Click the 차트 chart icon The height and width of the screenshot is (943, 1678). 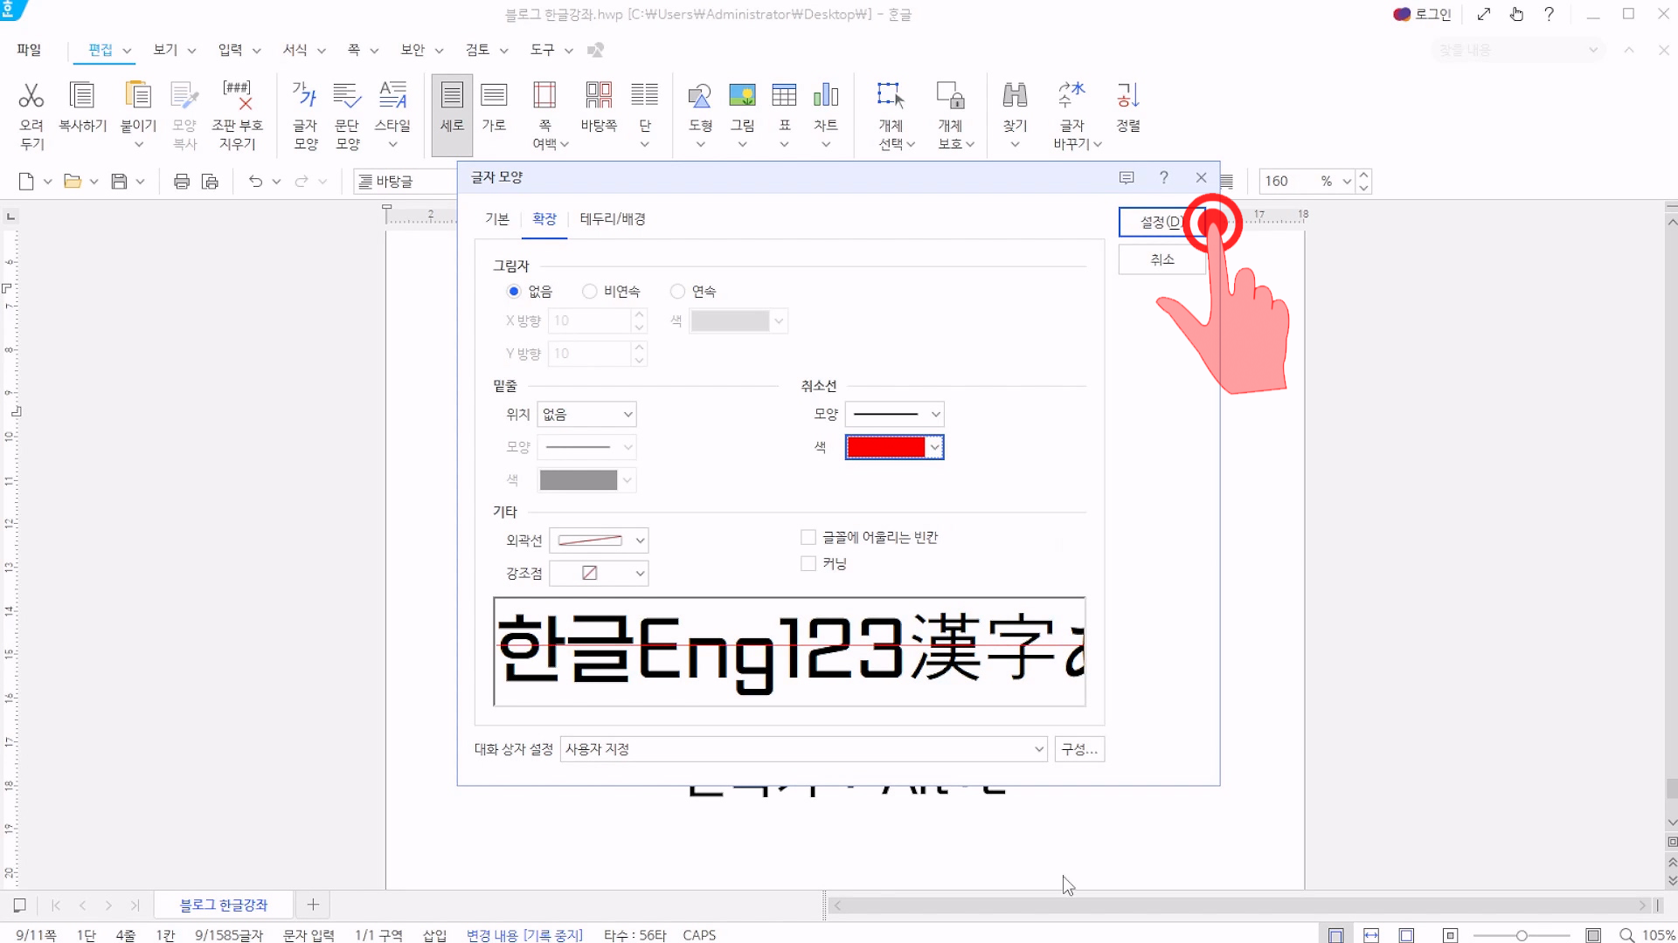click(x=826, y=96)
